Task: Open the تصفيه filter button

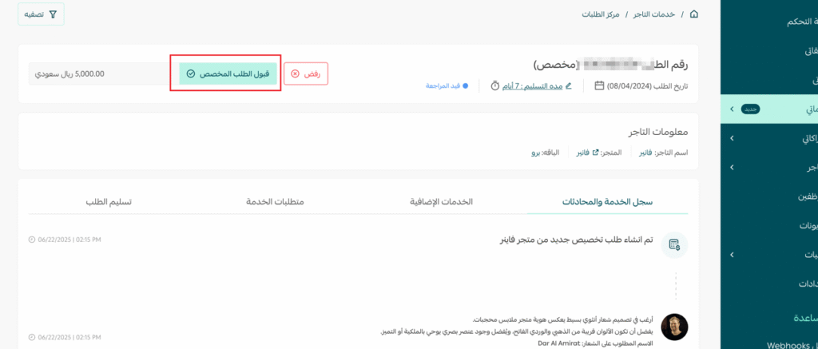Action: coord(41,14)
